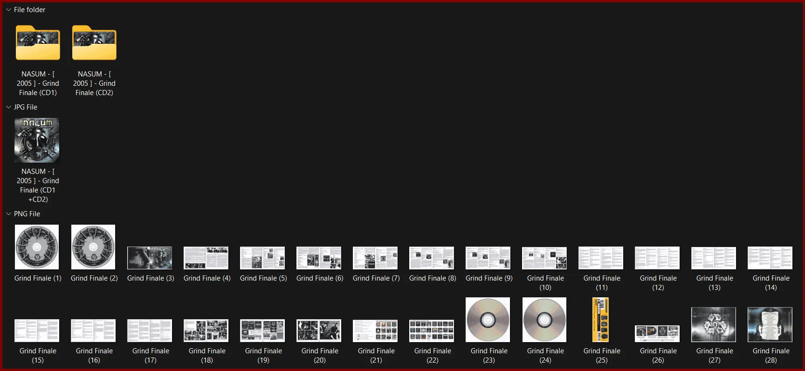Click the "Grind Finale (1)" file name
Viewport: 805px width, 371px height.
tap(38, 278)
